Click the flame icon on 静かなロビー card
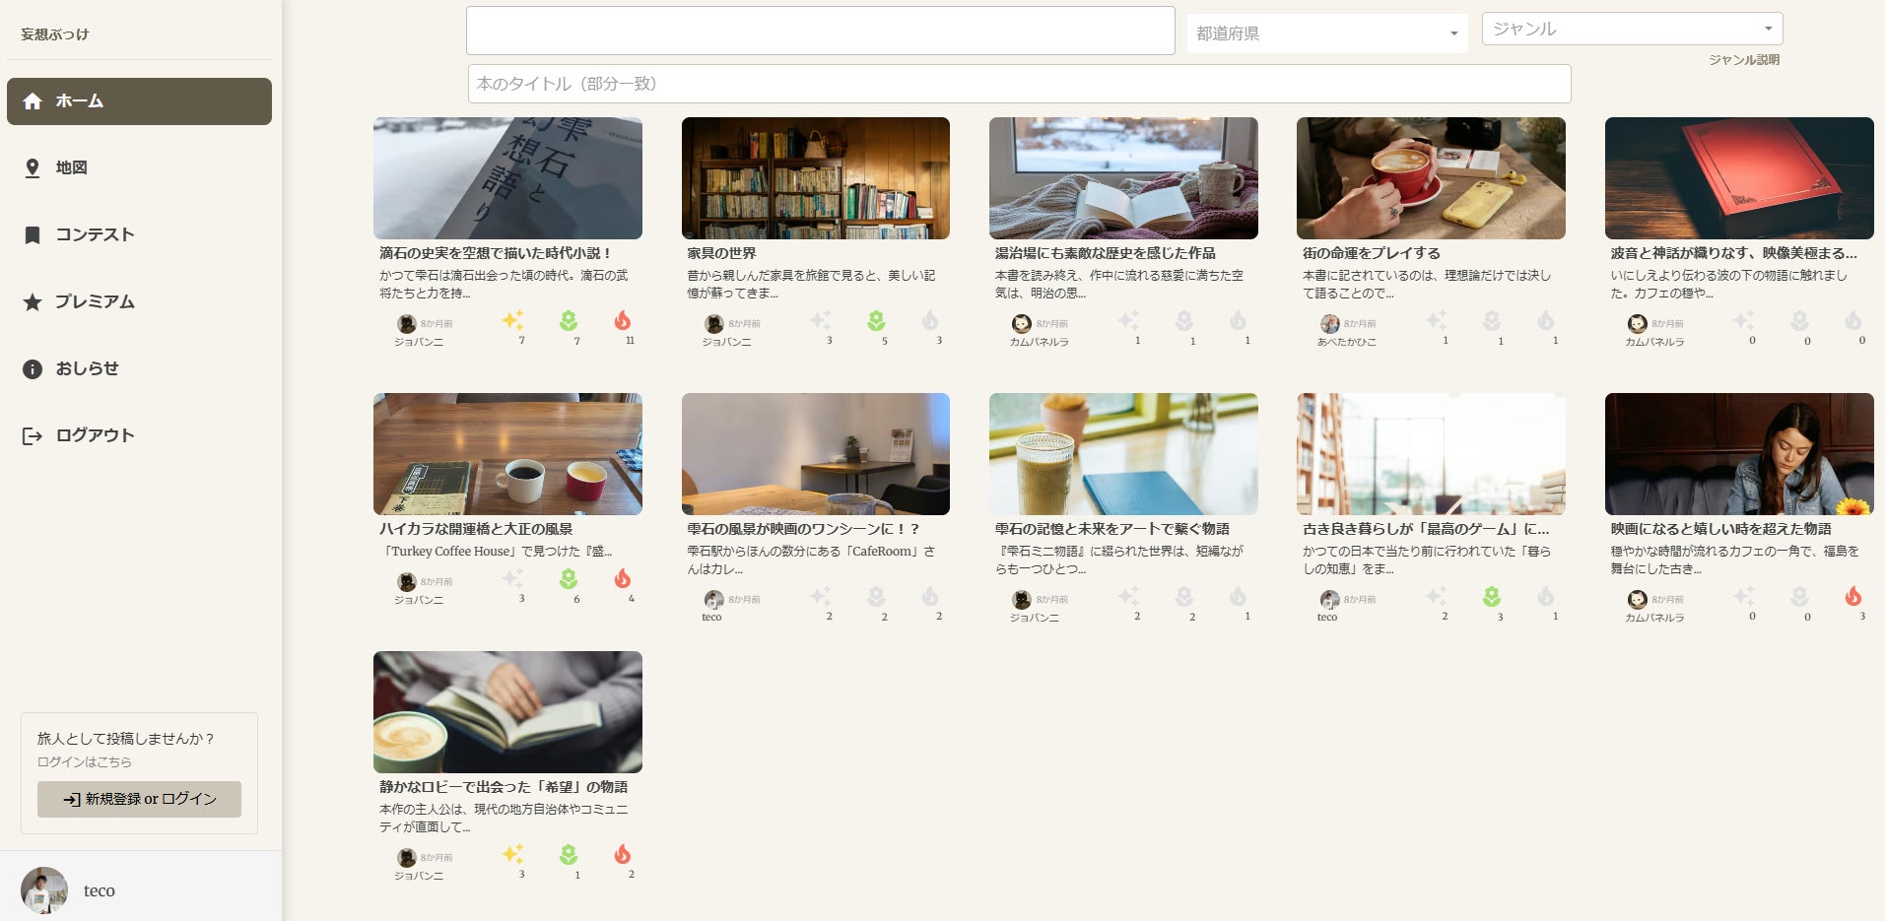This screenshot has height=921, width=1885. coord(623,854)
